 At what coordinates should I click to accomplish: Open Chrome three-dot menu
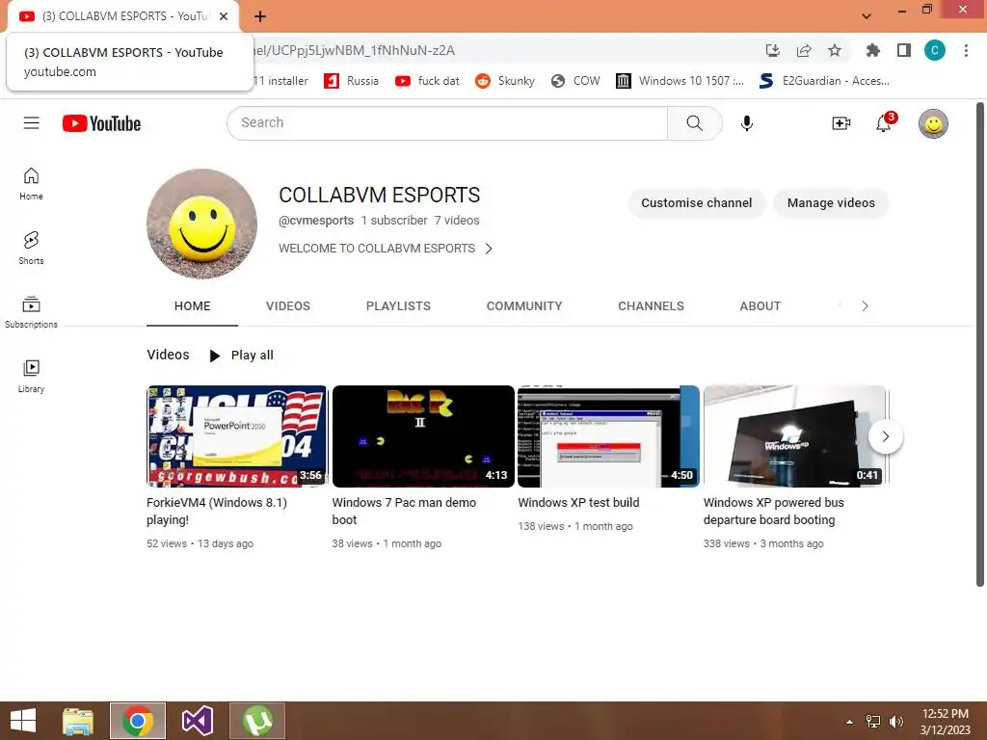tap(966, 50)
